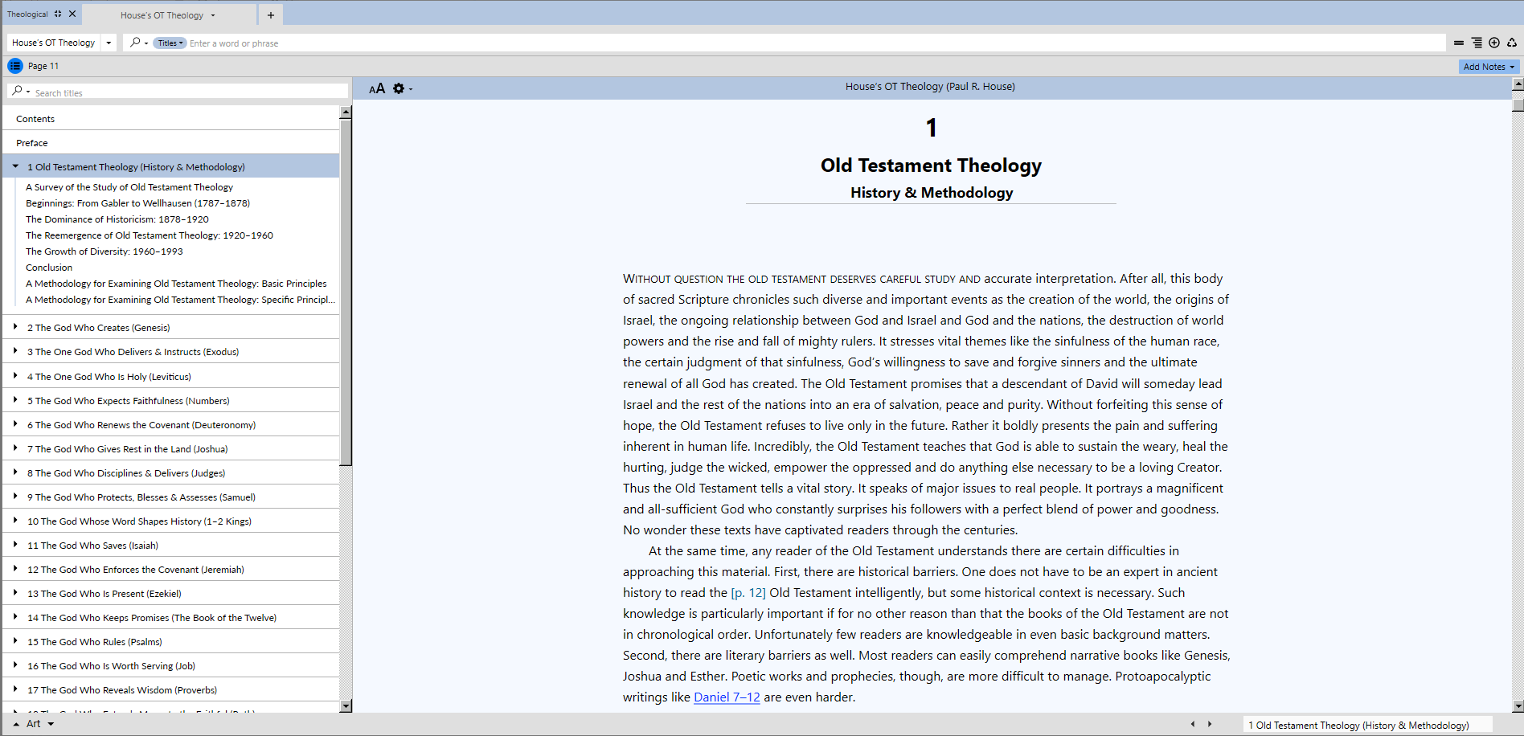Click the sidebar scrollbar down arrow
This screenshot has height=736, width=1524.
click(346, 706)
